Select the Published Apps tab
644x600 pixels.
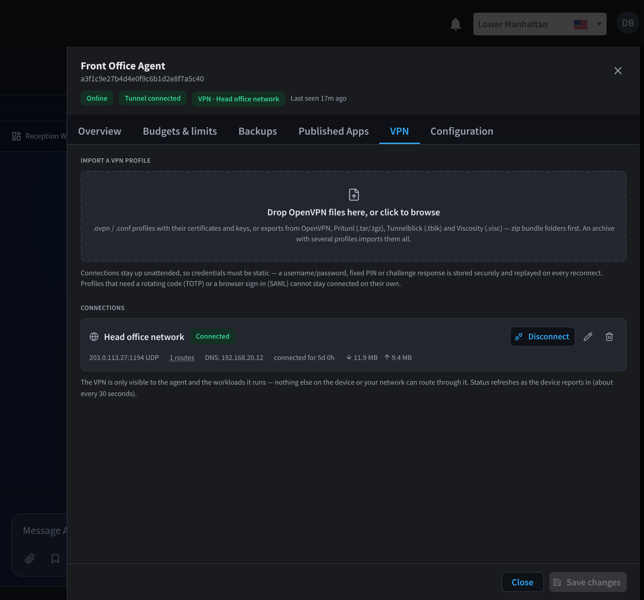point(333,131)
